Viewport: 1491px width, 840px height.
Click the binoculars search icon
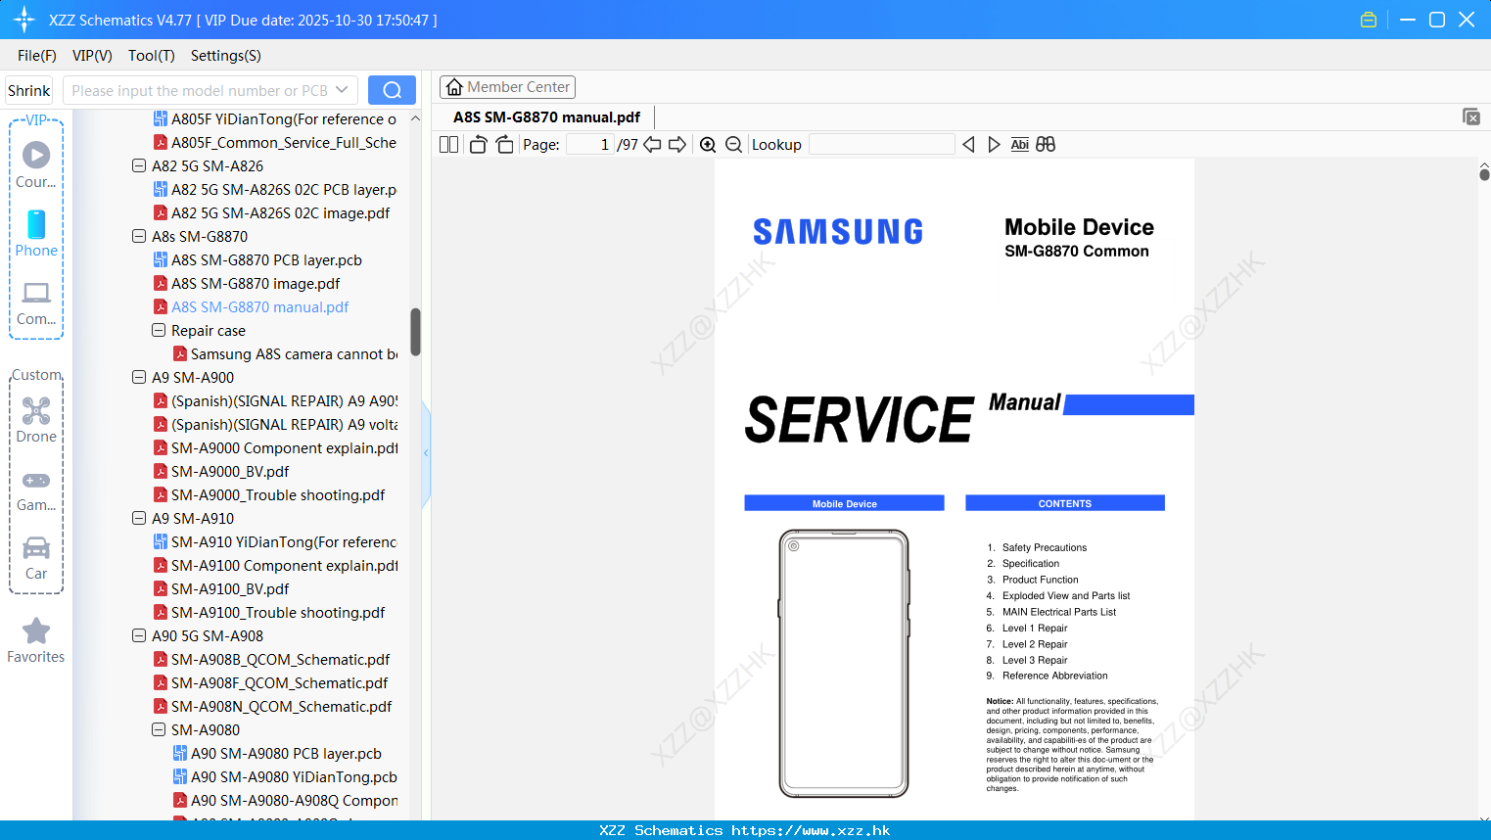pyautogui.click(x=1046, y=145)
